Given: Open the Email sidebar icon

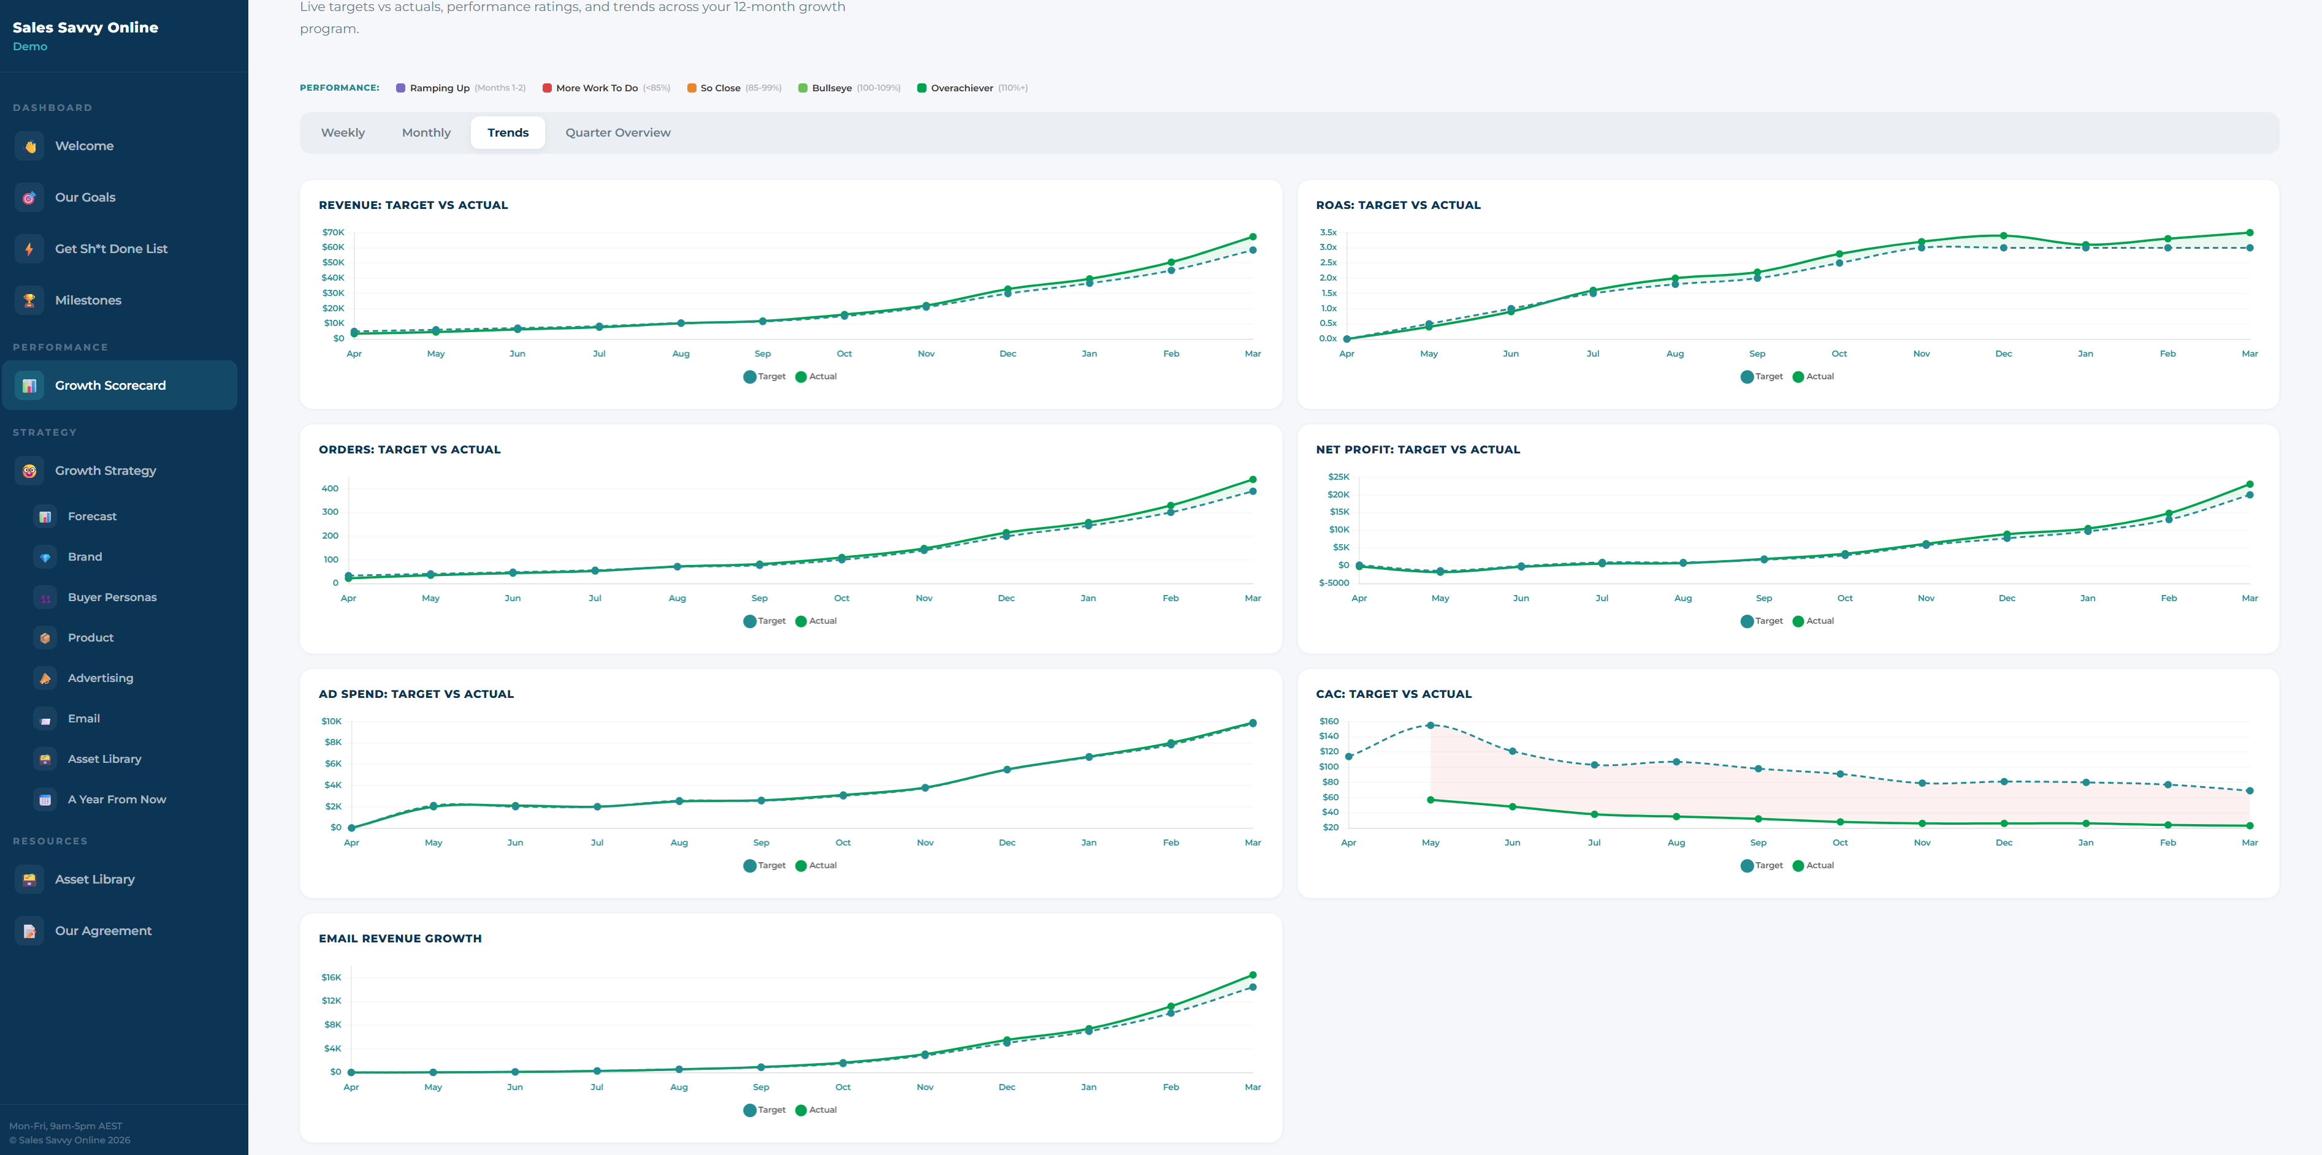Looking at the screenshot, I should [x=45, y=718].
